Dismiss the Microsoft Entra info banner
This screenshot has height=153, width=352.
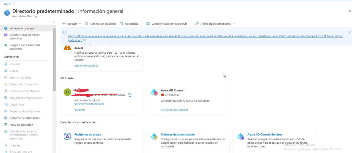(x=350, y=33)
